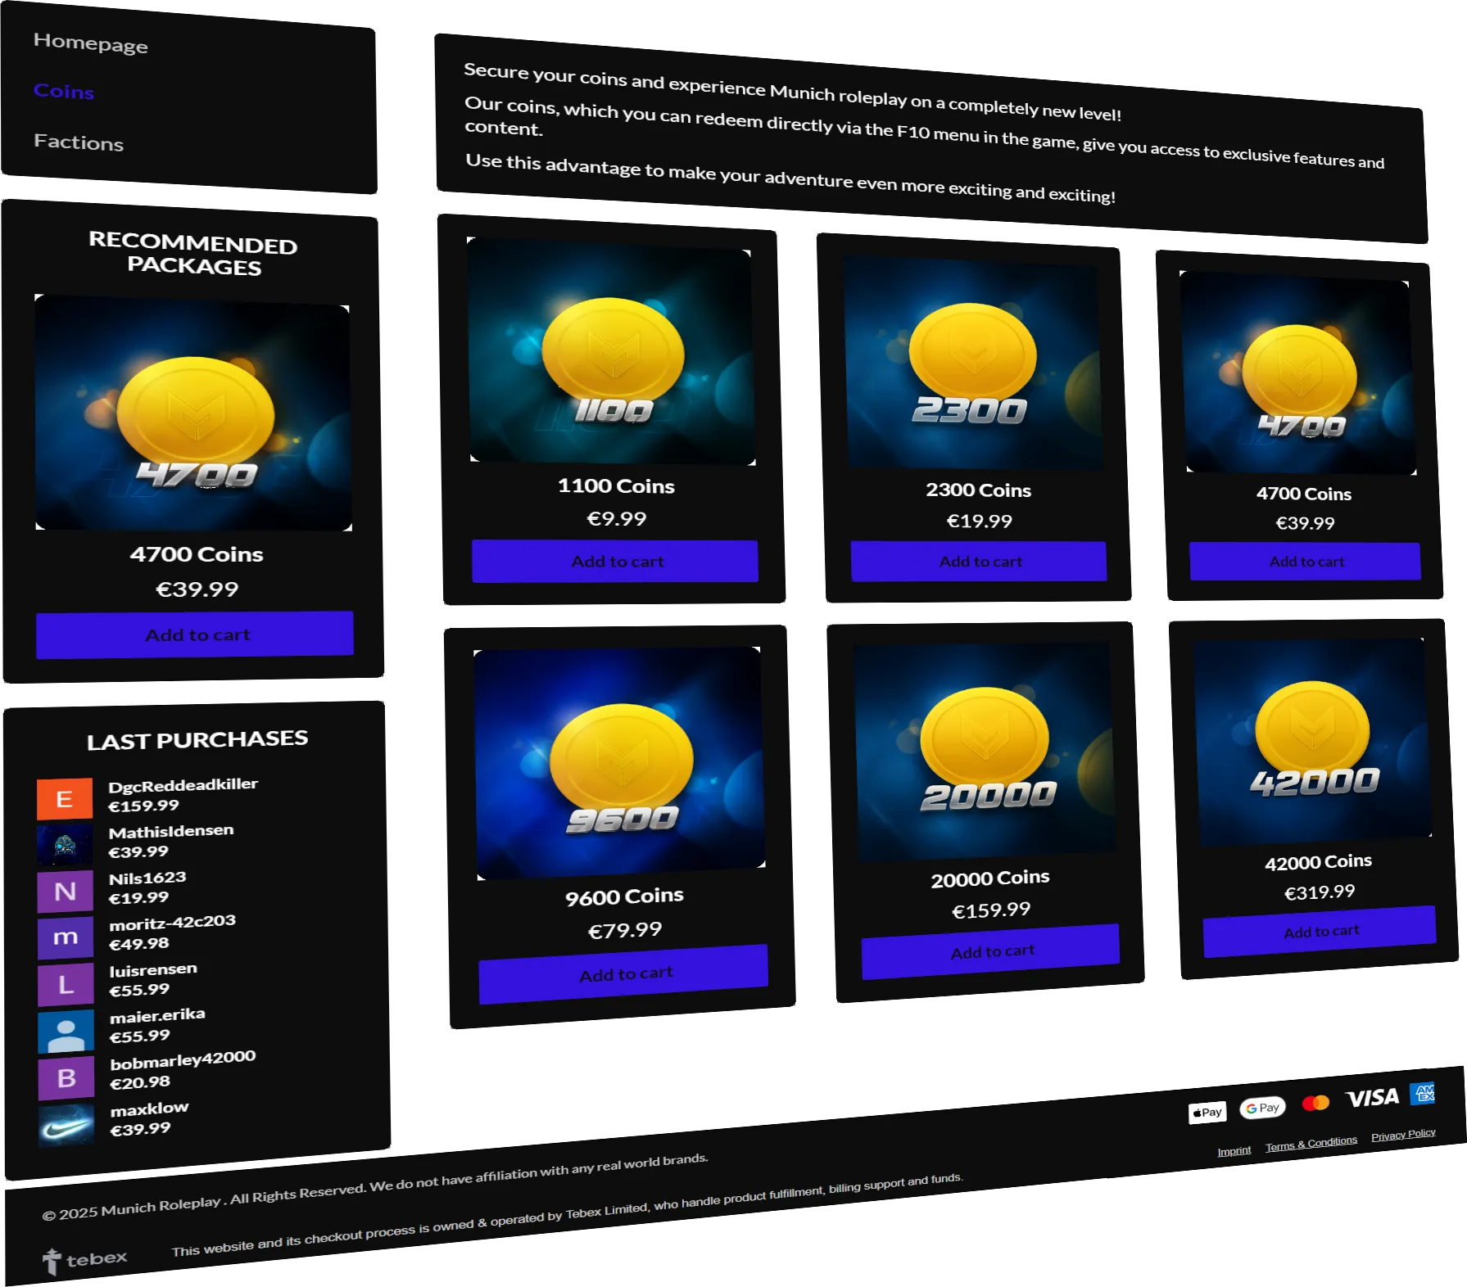Open the Factions navigation item
The height and width of the screenshot is (1287, 1467).
tap(79, 142)
